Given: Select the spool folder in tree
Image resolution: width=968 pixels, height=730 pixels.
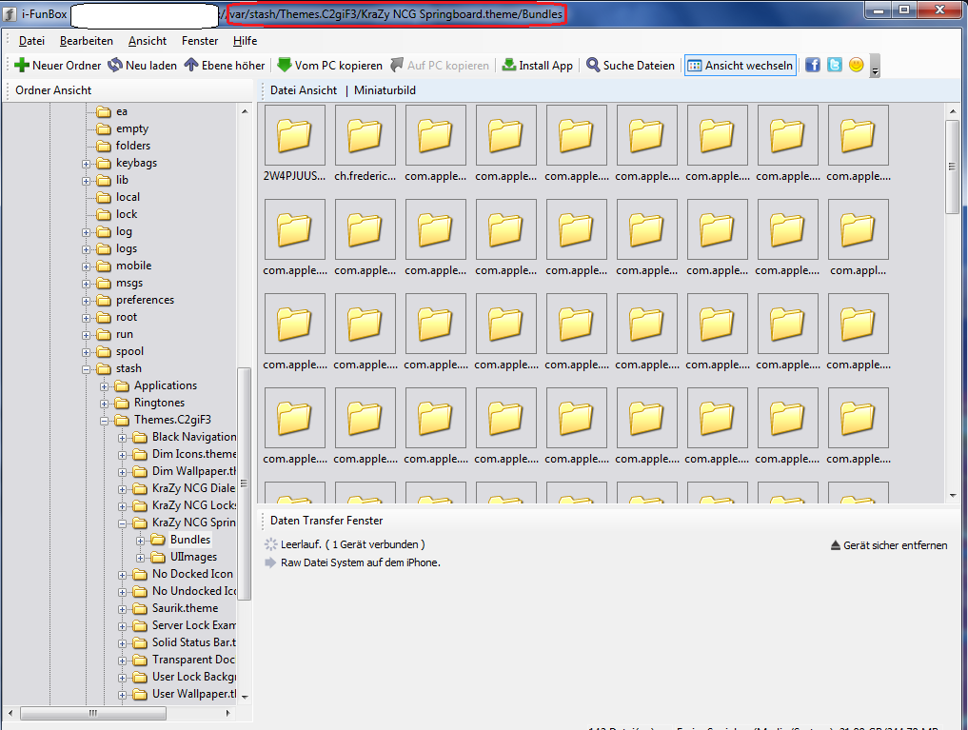Looking at the screenshot, I should pos(129,351).
